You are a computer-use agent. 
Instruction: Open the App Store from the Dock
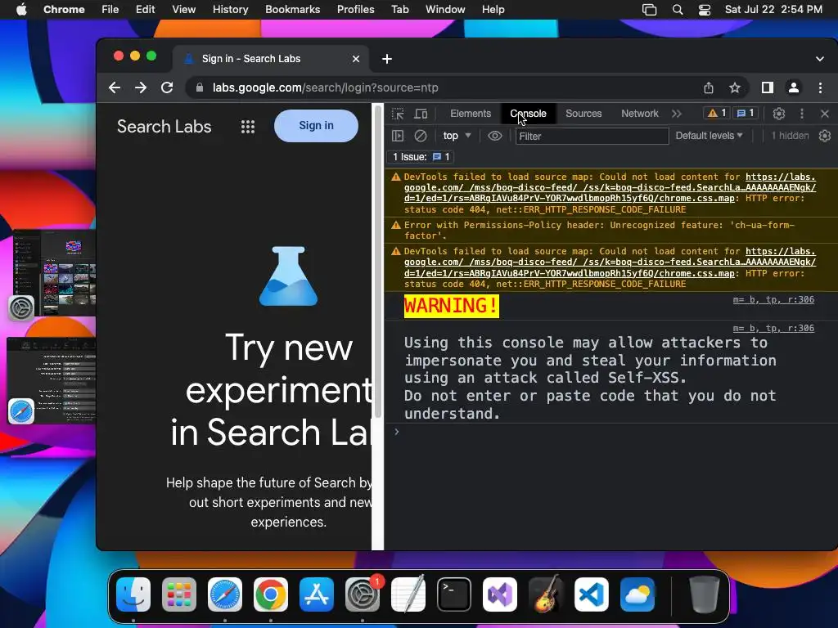(317, 594)
